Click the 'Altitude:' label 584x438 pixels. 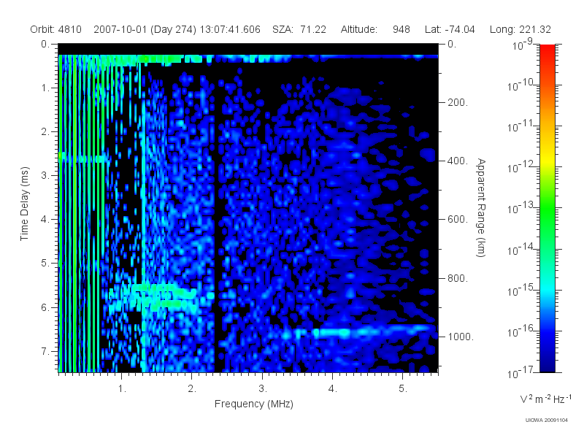[x=359, y=29]
